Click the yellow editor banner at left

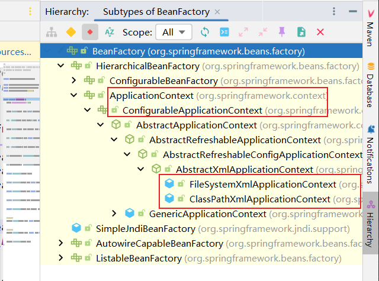[20, 51]
